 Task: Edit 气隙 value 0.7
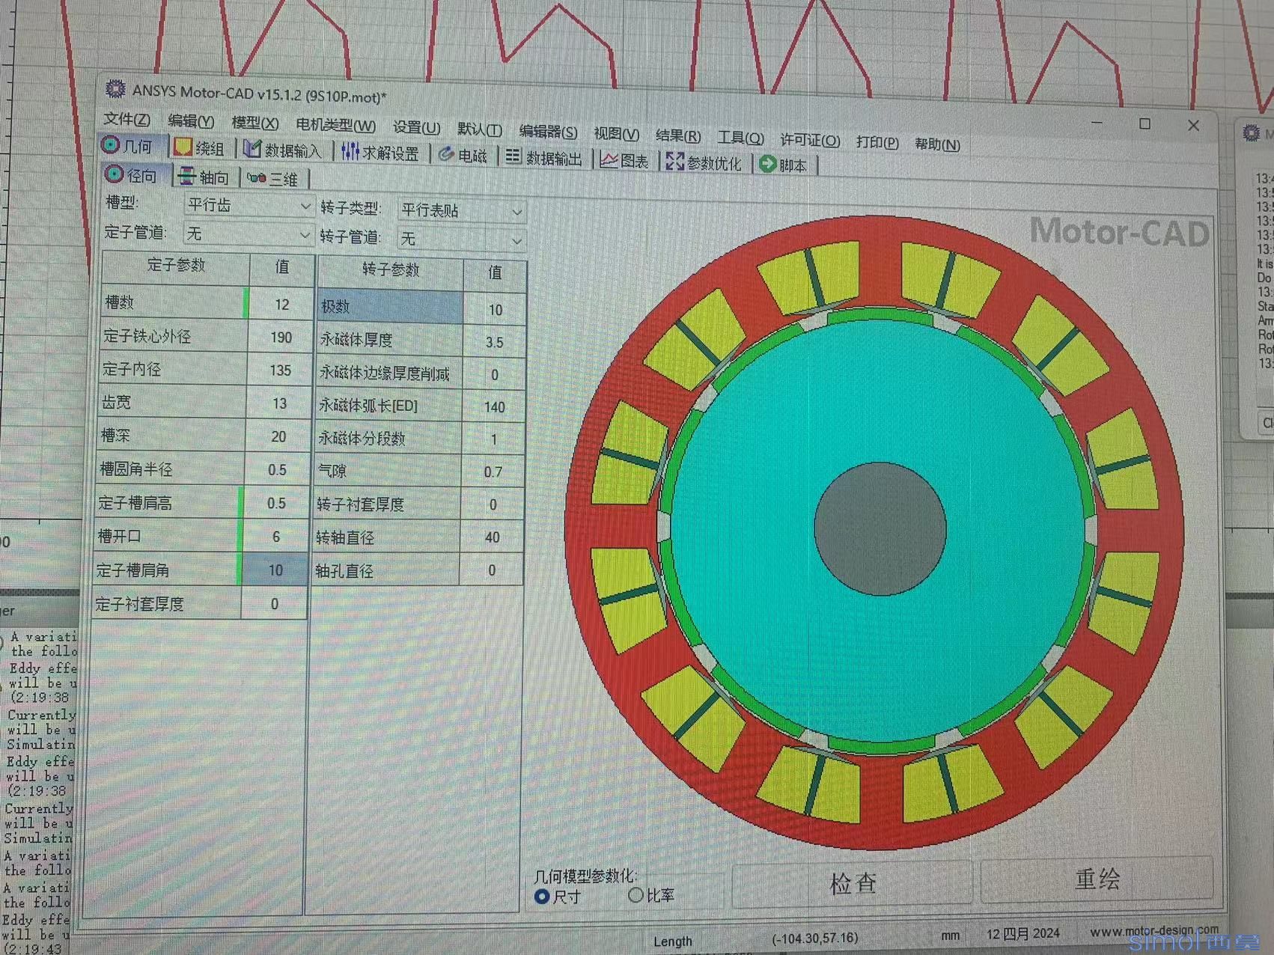tap(493, 472)
